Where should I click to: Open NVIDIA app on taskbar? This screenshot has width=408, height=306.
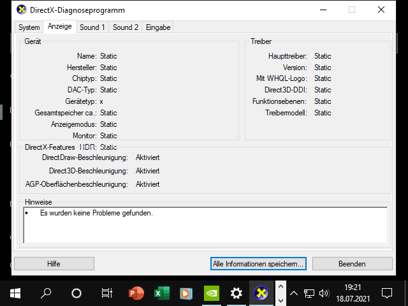(x=211, y=293)
